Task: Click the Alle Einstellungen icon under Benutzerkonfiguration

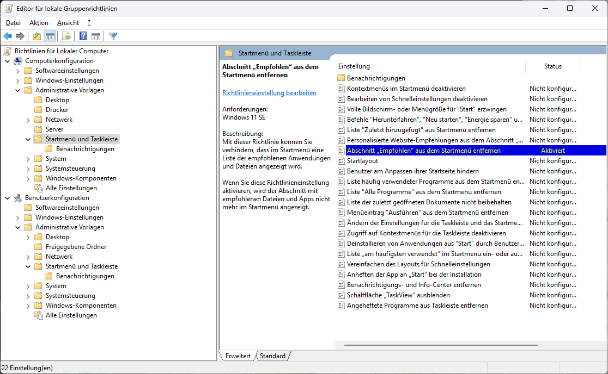Action: (38, 316)
